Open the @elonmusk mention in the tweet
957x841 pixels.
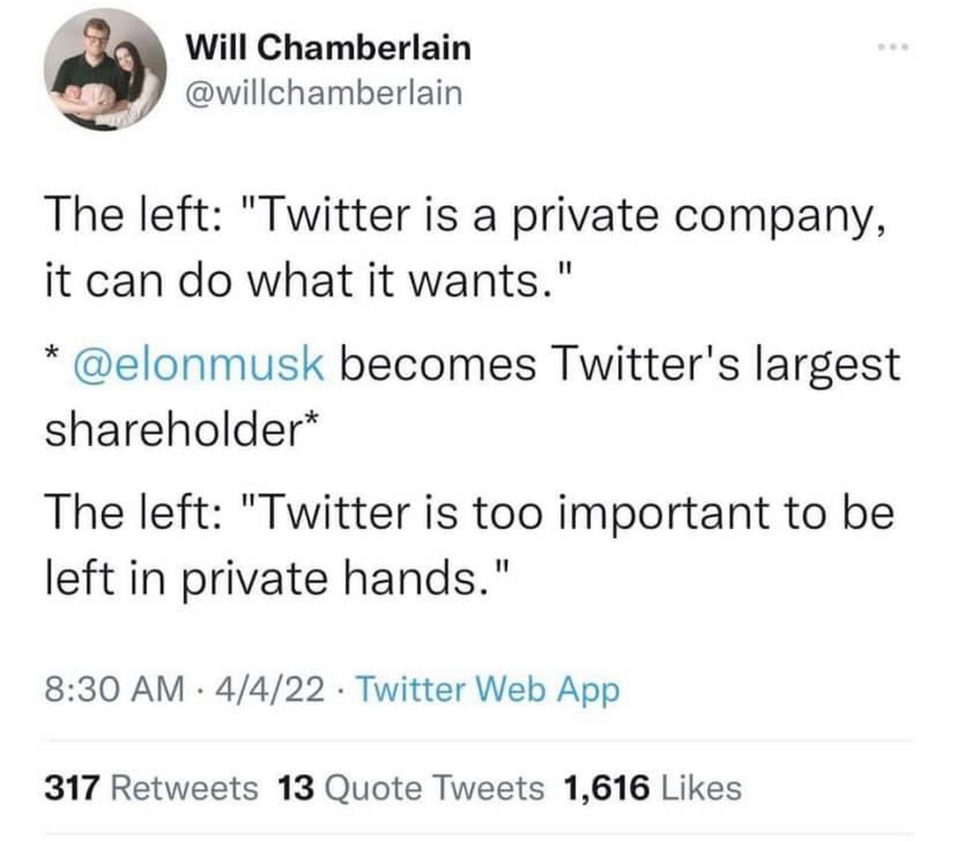tap(198, 364)
